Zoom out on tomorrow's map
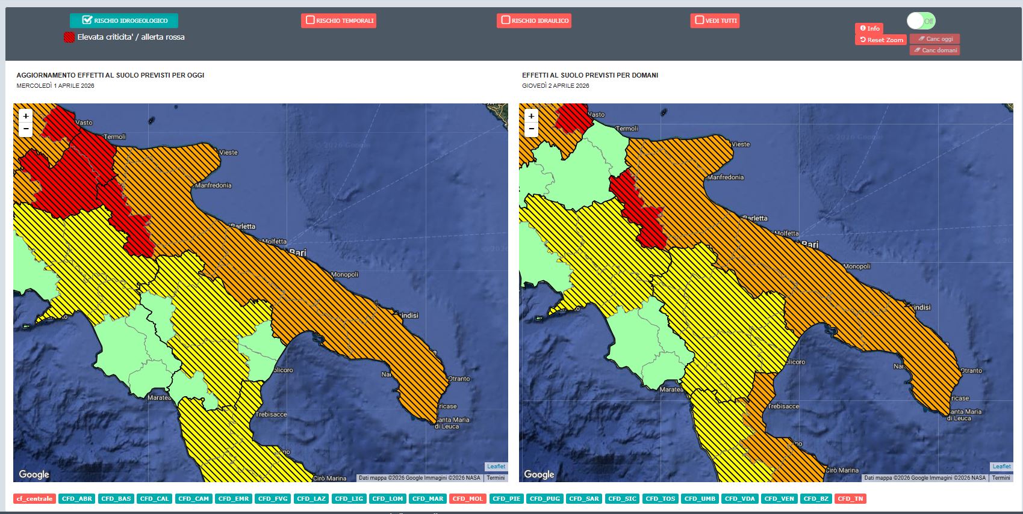This screenshot has width=1023, height=514. (531, 129)
